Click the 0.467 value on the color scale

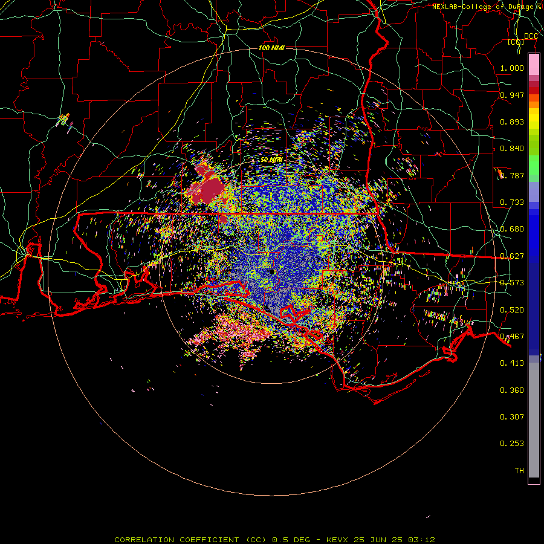[512, 337]
